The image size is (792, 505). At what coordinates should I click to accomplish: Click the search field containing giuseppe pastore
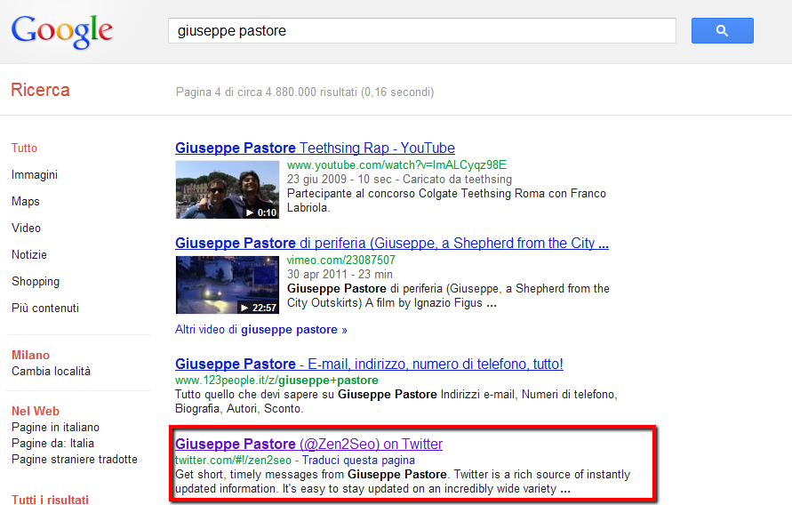tap(422, 31)
